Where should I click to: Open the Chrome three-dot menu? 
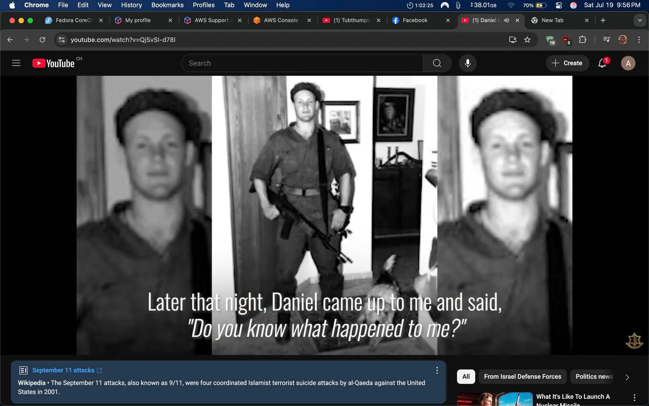coord(639,39)
